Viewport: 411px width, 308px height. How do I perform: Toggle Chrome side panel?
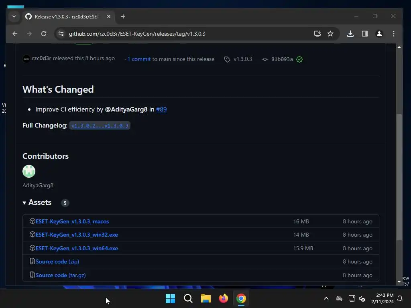pyautogui.click(x=365, y=34)
